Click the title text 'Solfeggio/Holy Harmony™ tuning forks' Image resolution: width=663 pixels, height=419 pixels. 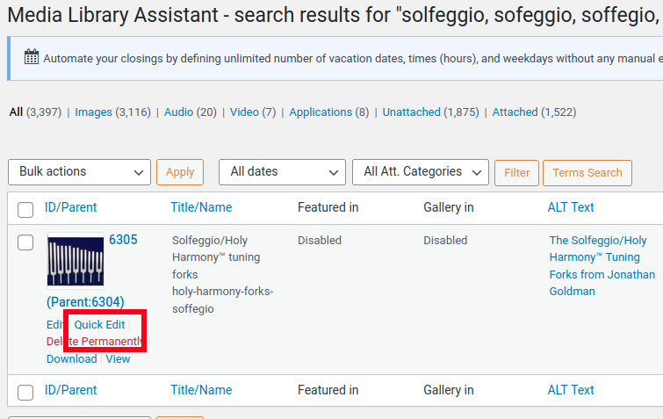[x=216, y=257]
